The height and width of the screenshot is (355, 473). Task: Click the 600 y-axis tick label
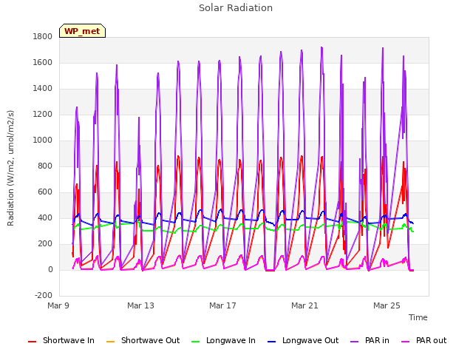click(45, 192)
